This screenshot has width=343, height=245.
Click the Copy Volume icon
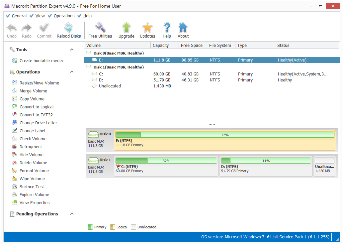pos(14,99)
